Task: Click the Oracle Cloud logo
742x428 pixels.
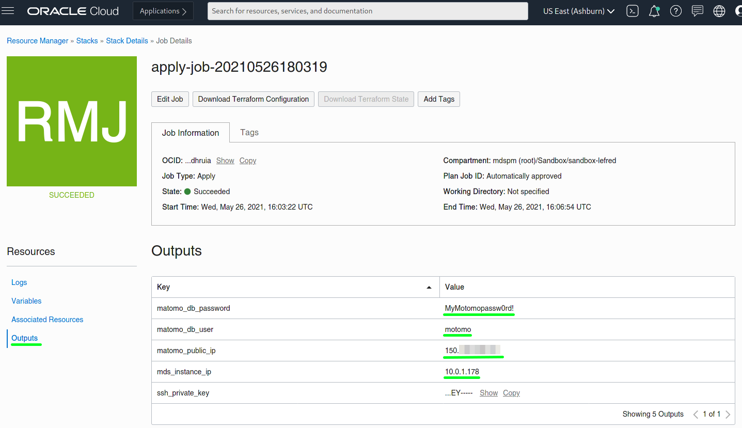Action: tap(73, 11)
